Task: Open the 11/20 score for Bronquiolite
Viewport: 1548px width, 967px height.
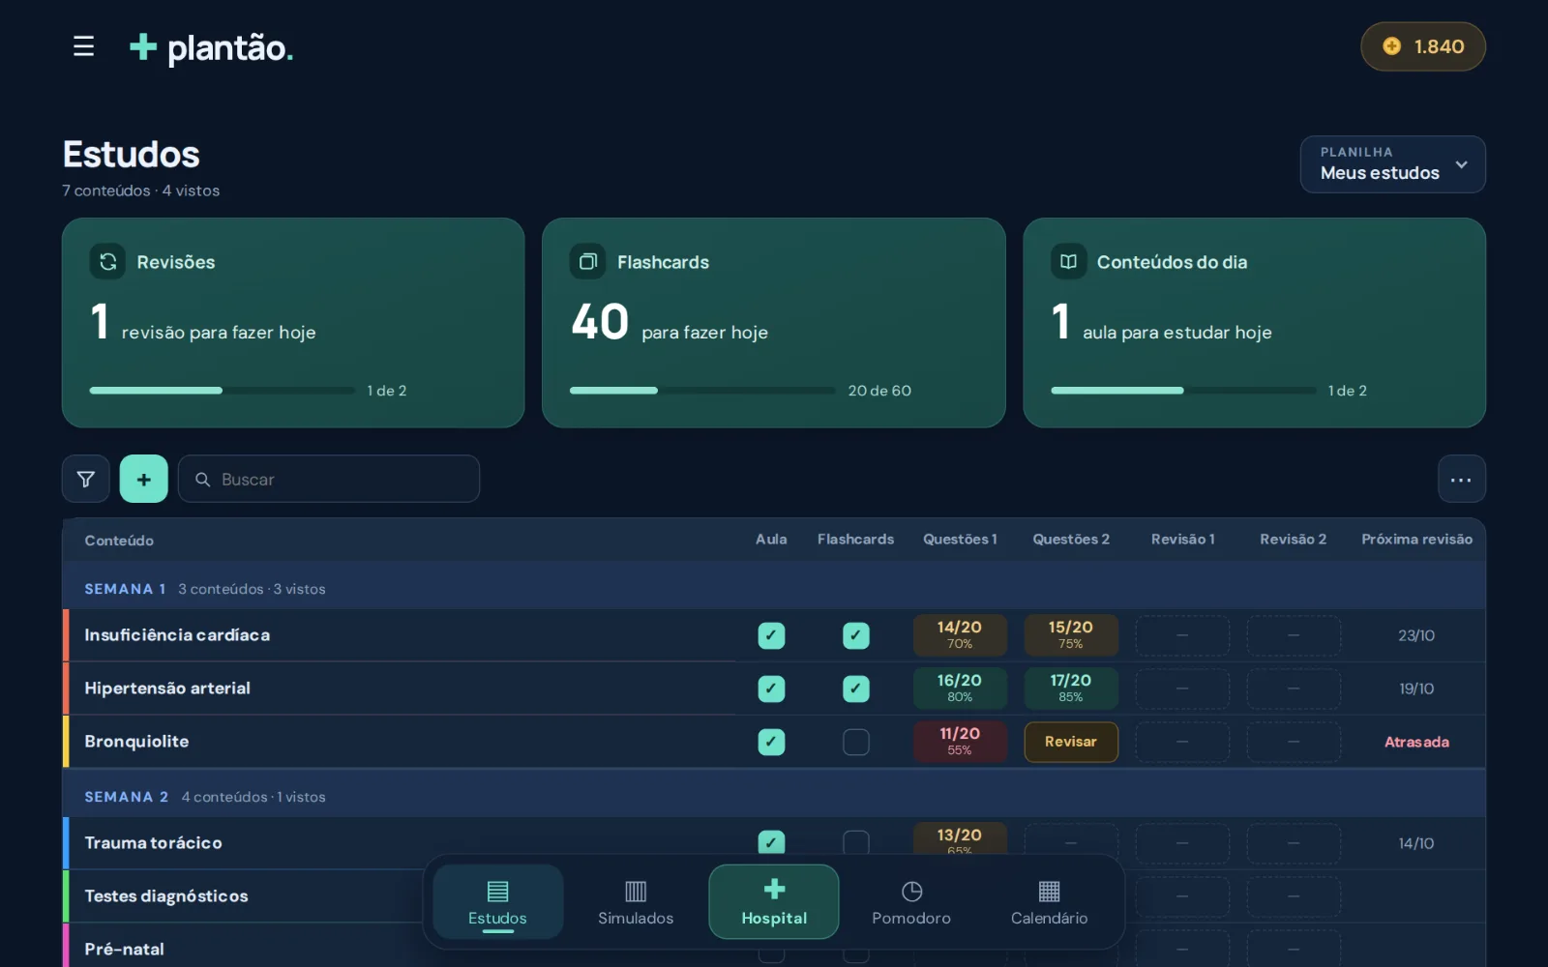Action: pyautogui.click(x=960, y=742)
